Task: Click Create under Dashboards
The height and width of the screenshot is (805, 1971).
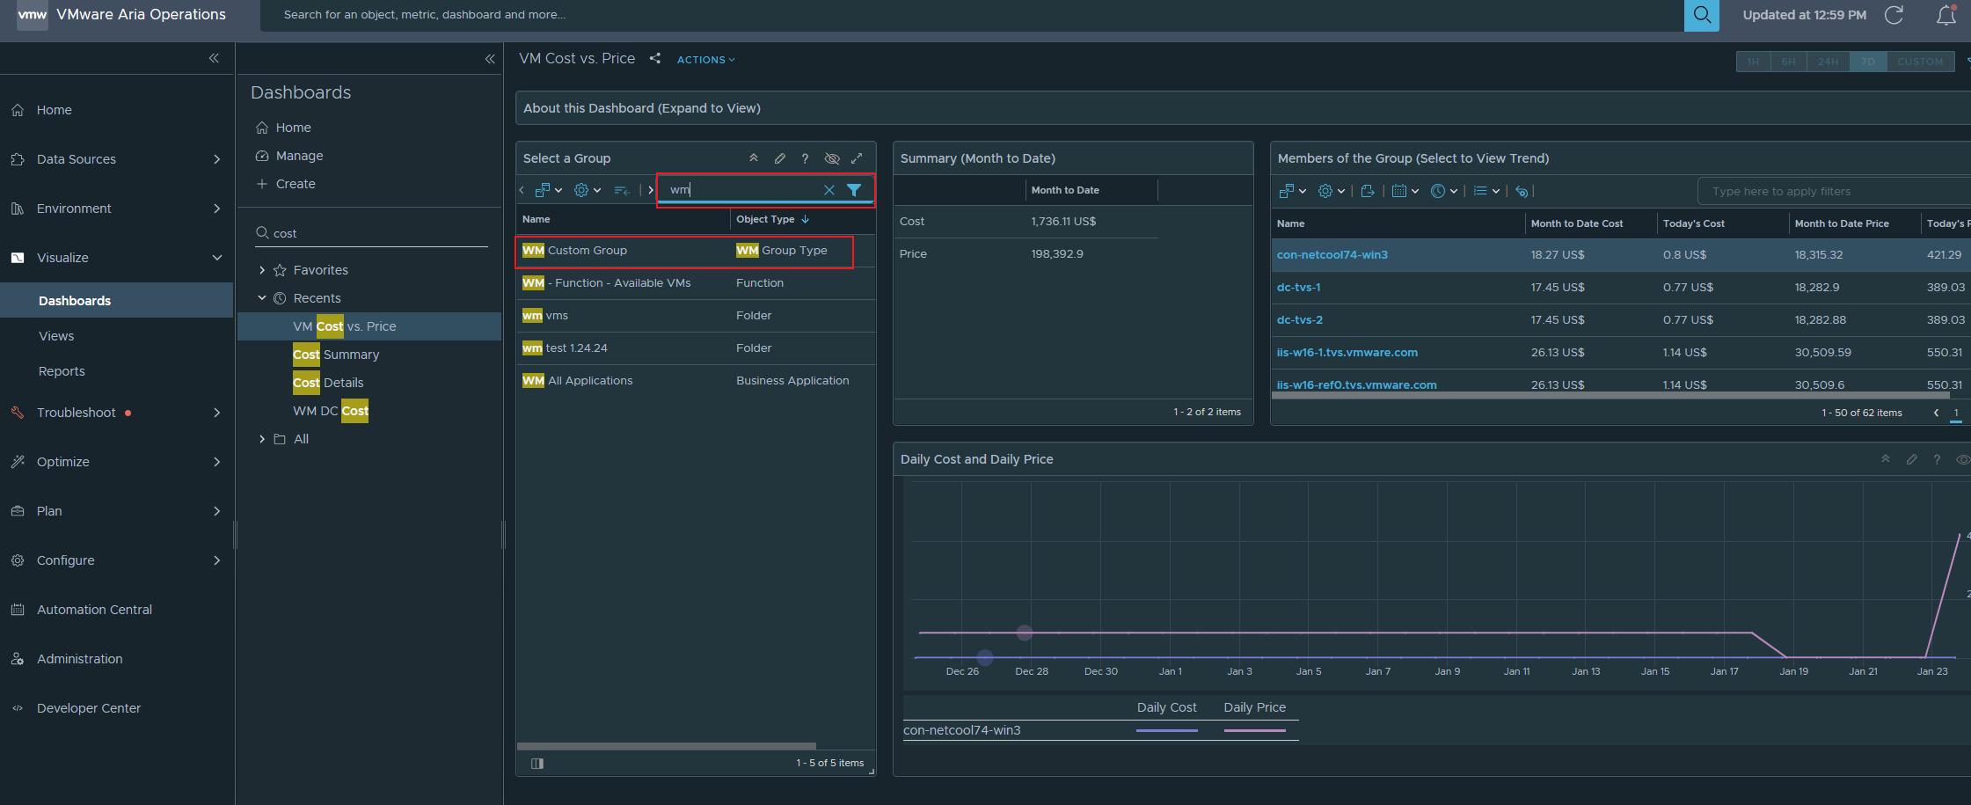Action: 296,184
